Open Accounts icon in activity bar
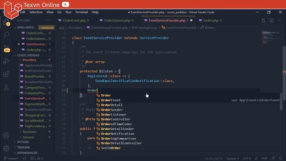 pyautogui.click(x=6, y=135)
